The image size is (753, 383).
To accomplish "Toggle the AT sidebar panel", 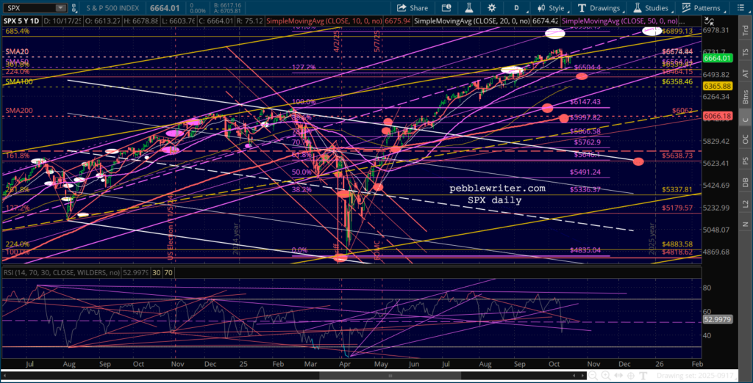I will [745, 74].
